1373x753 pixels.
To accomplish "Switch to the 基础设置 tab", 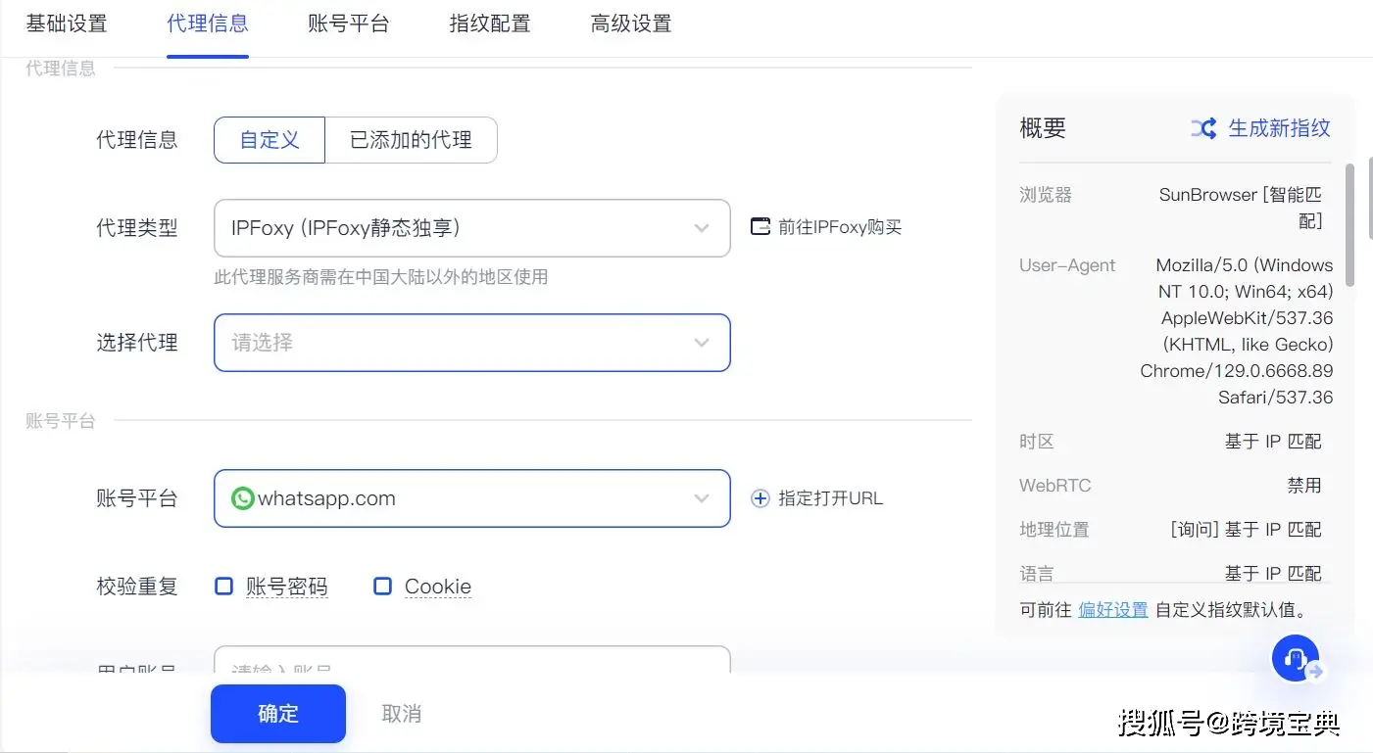I will tap(67, 24).
